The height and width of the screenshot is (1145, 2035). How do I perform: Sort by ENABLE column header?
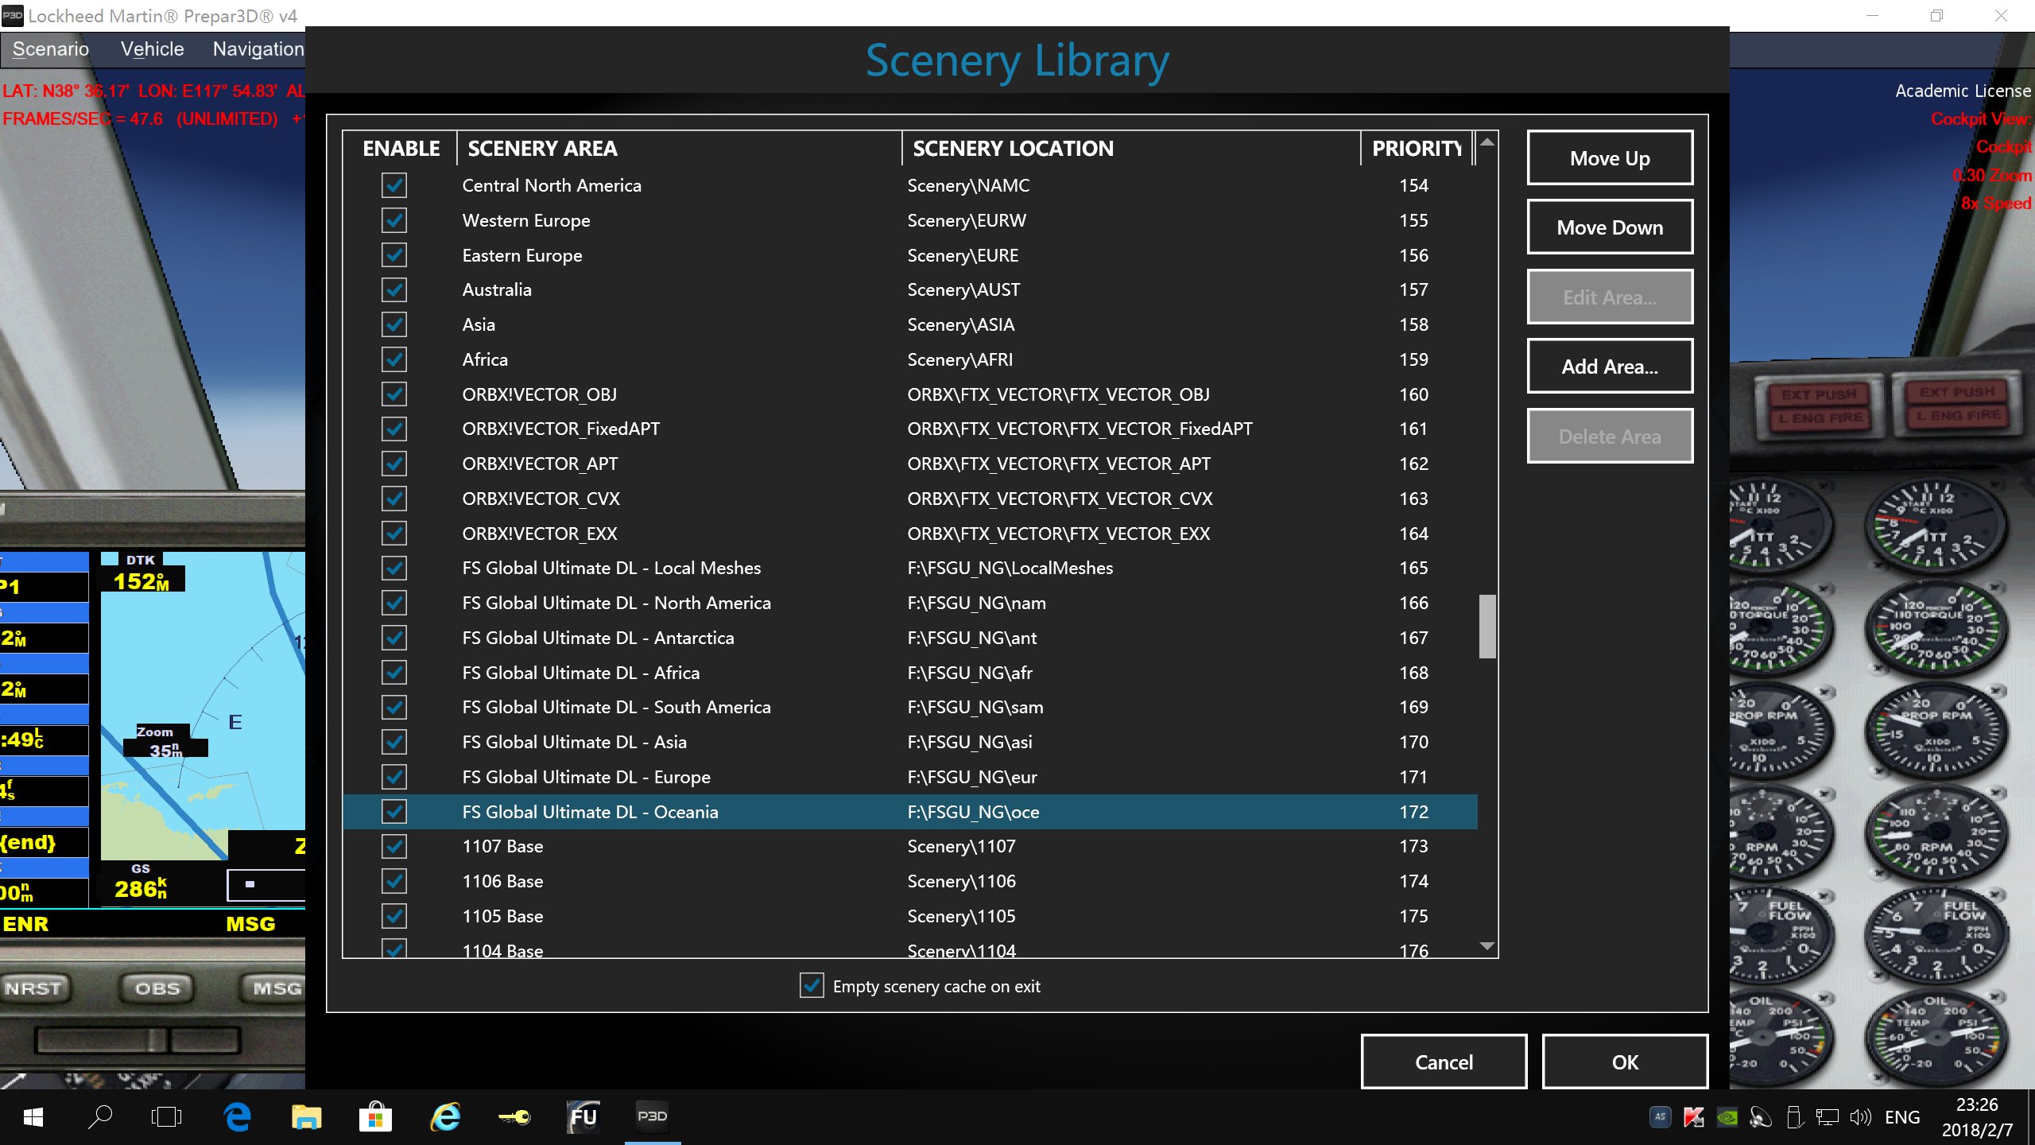(401, 149)
